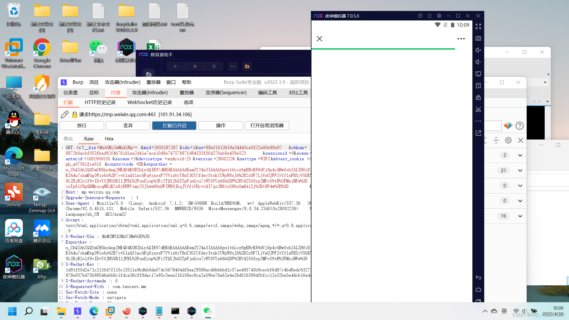The height and width of the screenshot is (320, 569).
Task: Switch request view to Hex
Action: pyautogui.click(x=109, y=139)
